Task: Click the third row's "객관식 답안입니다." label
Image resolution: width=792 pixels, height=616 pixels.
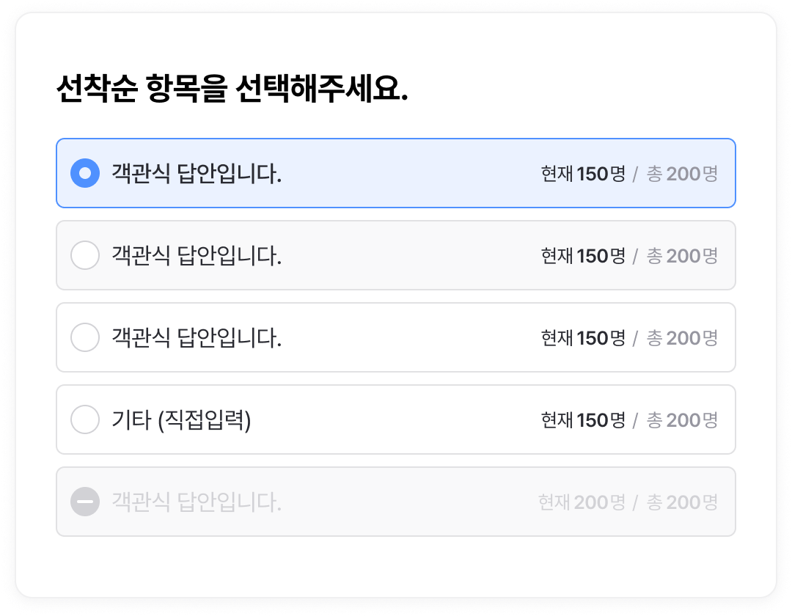Action: coord(197,338)
